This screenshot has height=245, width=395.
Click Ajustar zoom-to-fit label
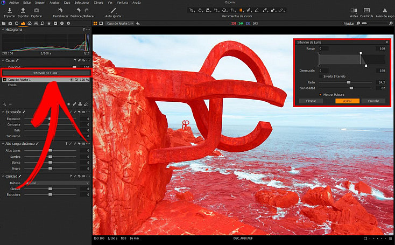coord(349,23)
